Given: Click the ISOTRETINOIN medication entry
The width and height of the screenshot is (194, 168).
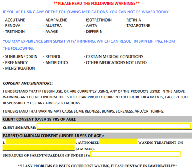Looking at the screenshot, I should pos(98,20).
